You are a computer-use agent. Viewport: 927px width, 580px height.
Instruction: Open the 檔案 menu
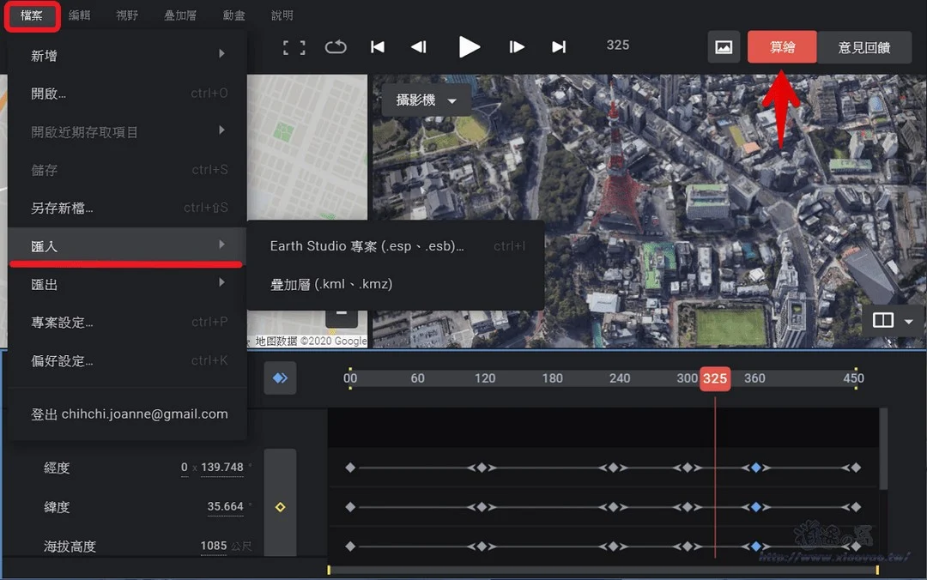(x=32, y=16)
